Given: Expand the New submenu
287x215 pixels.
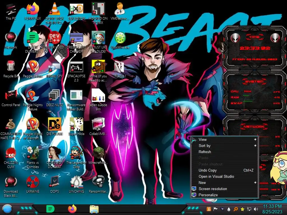Looking at the screenshot, I should (x=224, y=183).
